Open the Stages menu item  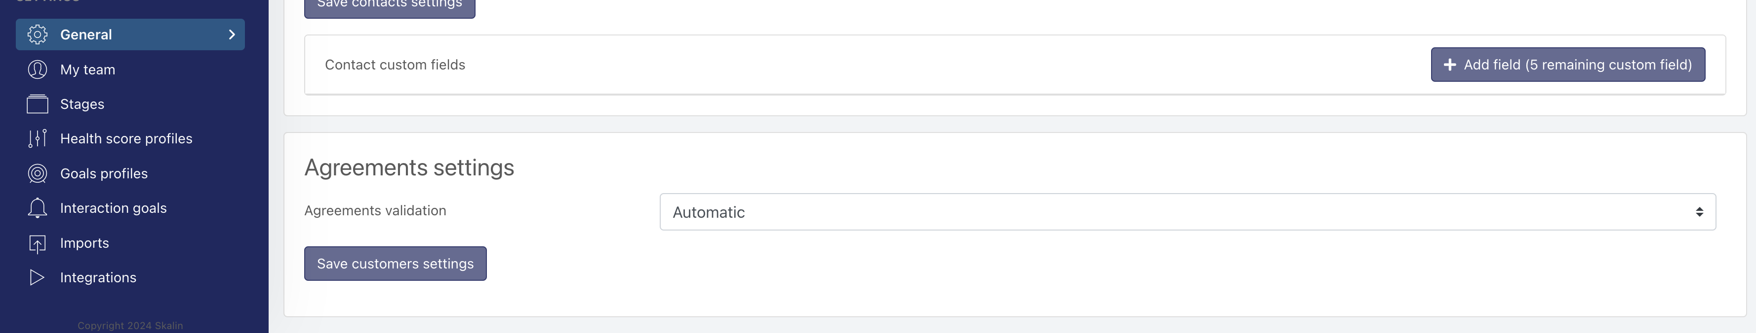click(82, 104)
